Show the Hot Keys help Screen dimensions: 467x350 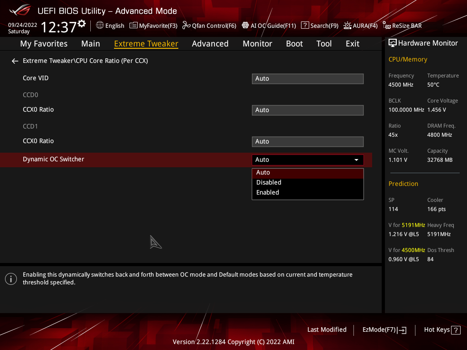(x=441, y=329)
